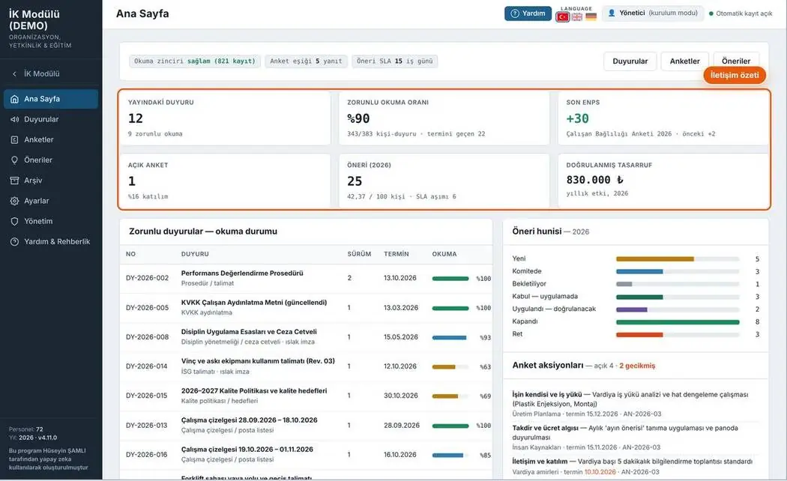Image resolution: width=787 pixels, height=481 pixels.
Task: Click the Öneriler button in top bar
Action: tap(736, 61)
